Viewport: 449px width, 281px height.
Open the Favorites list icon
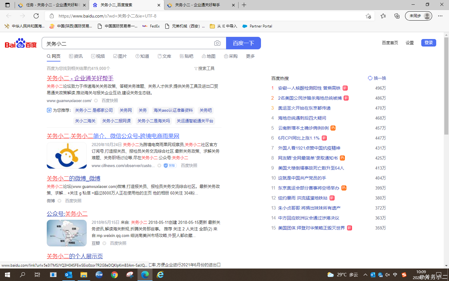(x=383, y=16)
